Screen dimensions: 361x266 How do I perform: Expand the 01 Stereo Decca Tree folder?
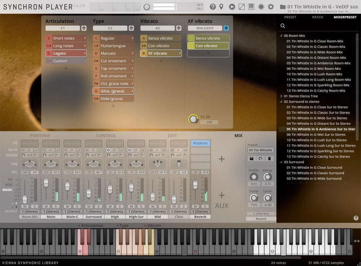[282, 96]
